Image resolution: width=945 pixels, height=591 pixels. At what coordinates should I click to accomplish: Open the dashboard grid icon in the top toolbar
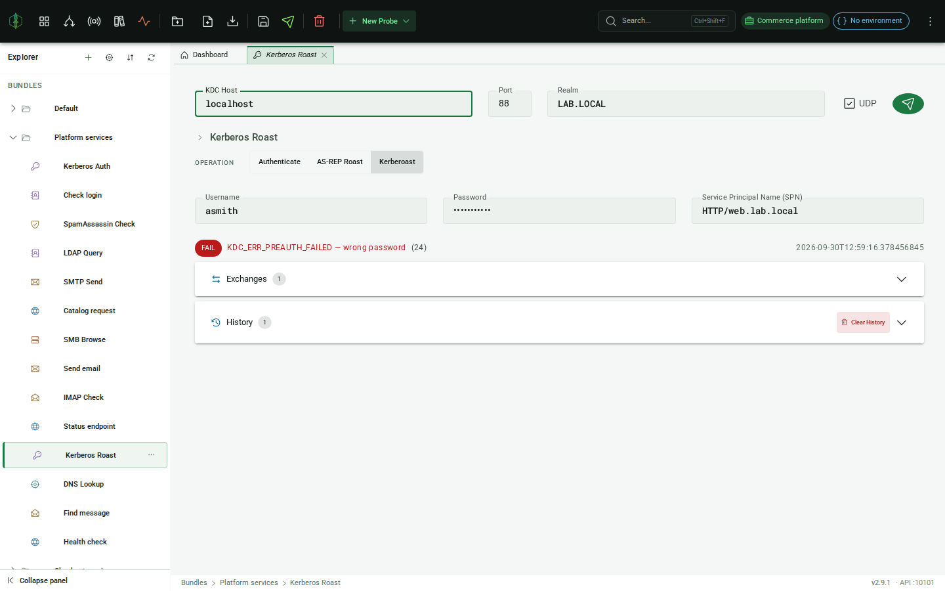(x=44, y=21)
